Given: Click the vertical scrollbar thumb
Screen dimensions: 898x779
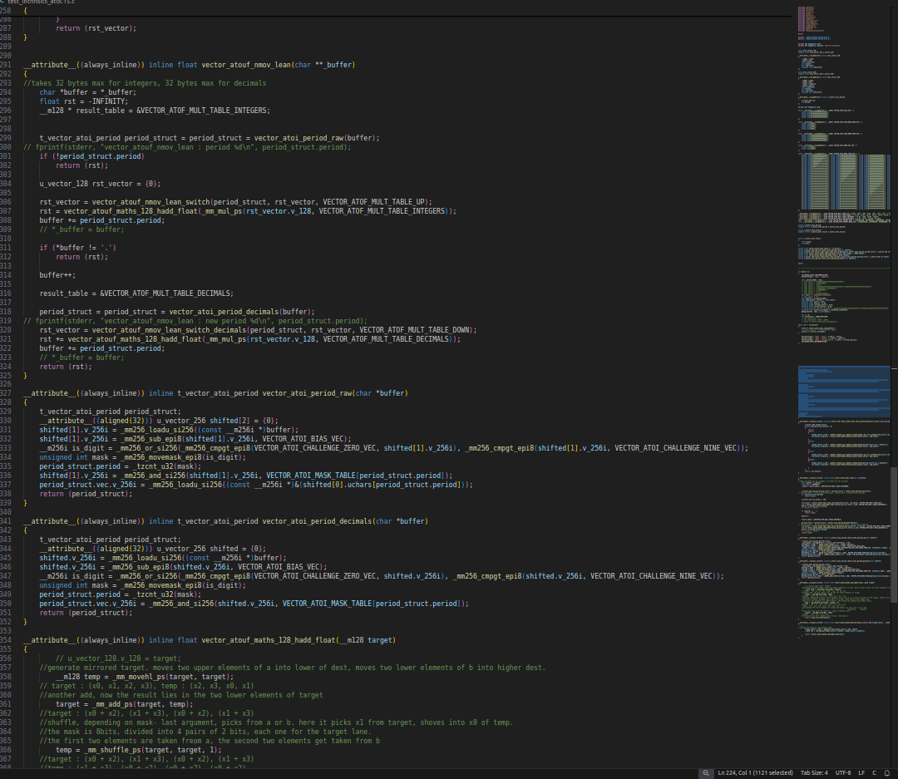Looking at the screenshot, I should point(894,535).
